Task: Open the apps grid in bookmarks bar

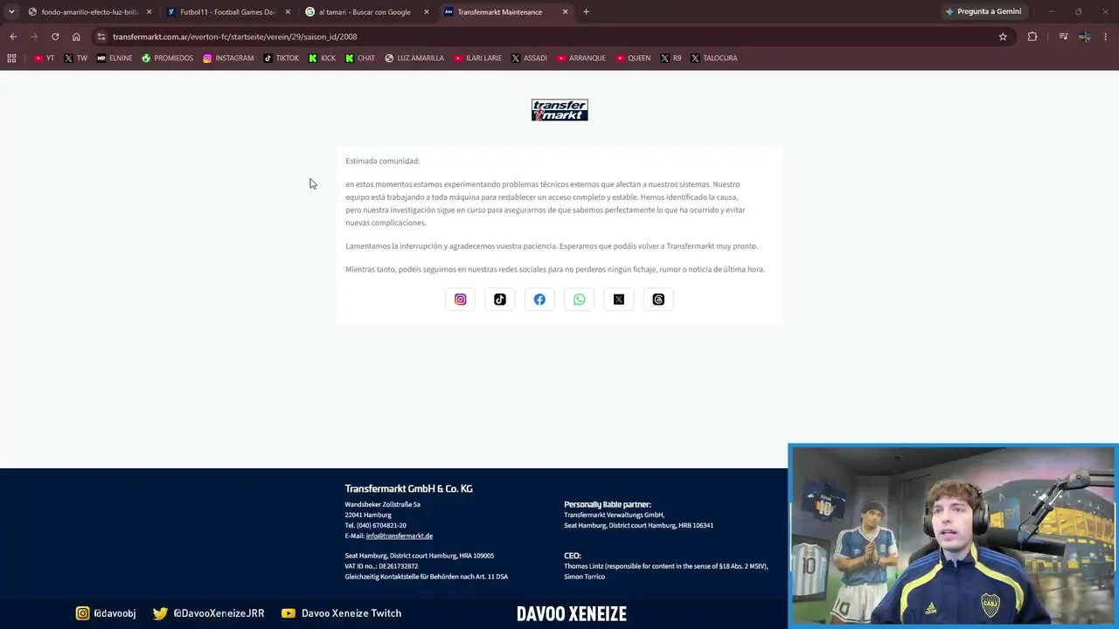Action: pyautogui.click(x=11, y=59)
